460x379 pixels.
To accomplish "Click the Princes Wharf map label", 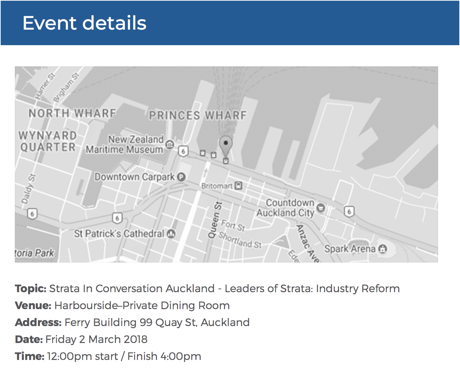I will coord(198,115).
